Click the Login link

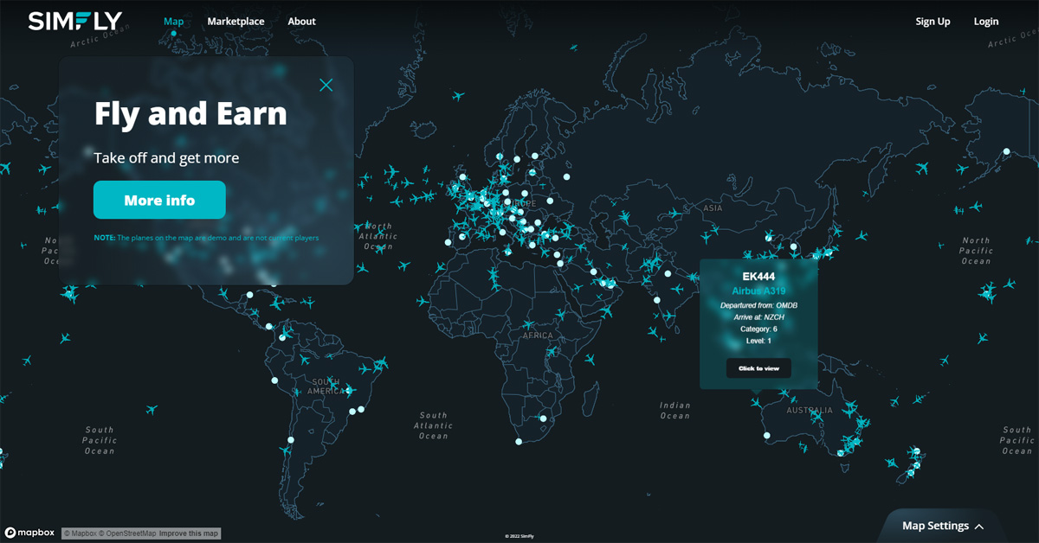pos(985,22)
